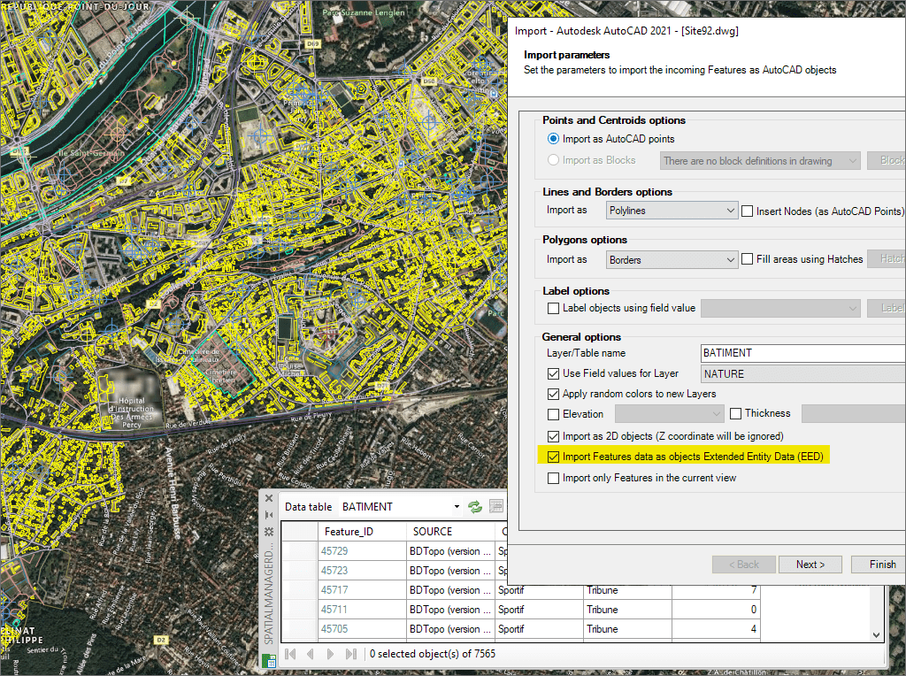
Task: Click the 0 selected object(s) of 7565 status
Action: 432,654
